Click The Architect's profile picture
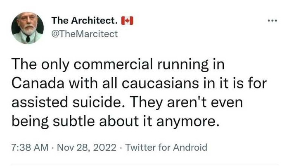 pyautogui.click(x=28, y=27)
